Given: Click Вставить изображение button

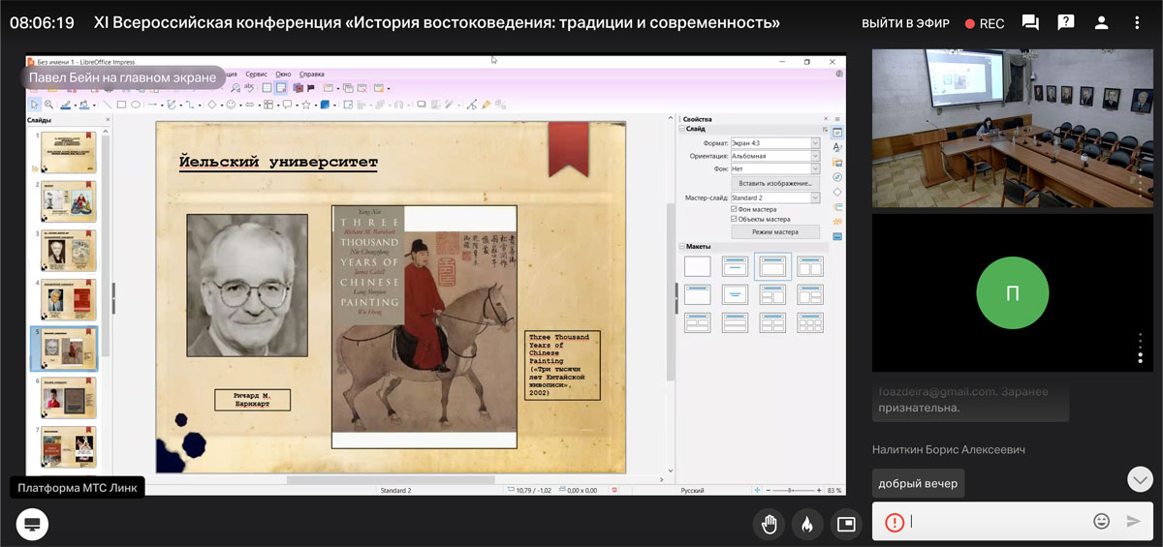Looking at the screenshot, I should click(775, 183).
